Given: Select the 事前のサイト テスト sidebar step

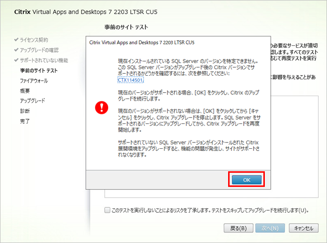Looking at the screenshot, I should pyautogui.click(x=39, y=71).
